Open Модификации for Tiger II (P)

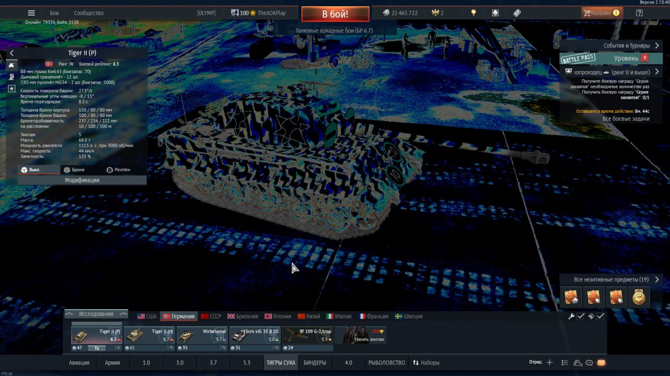[x=82, y=180]
